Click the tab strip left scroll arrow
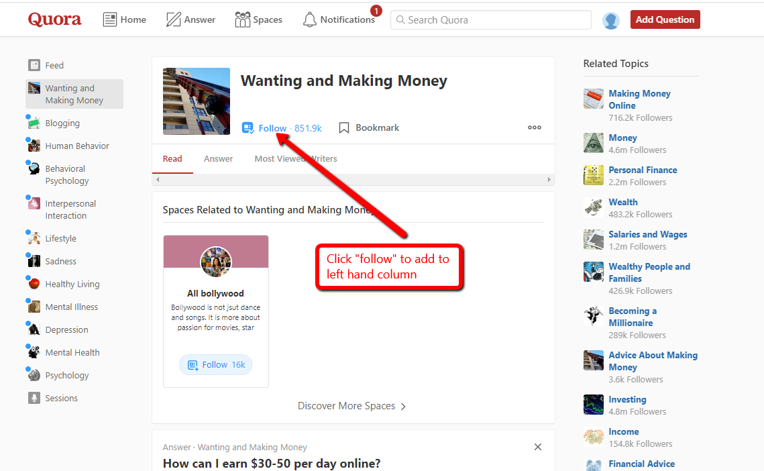The image size is (764, 471). pos(158,179)
